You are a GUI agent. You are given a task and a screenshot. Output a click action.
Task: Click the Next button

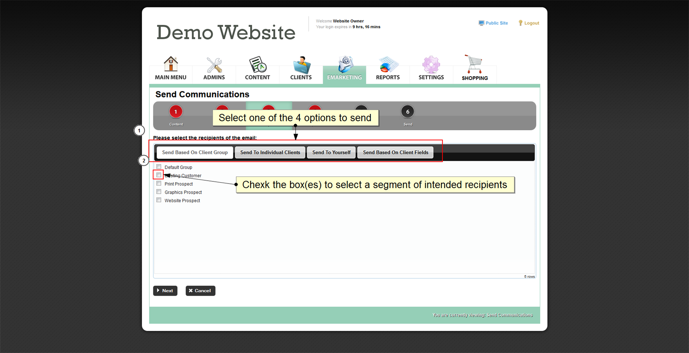tap(165, 291)
